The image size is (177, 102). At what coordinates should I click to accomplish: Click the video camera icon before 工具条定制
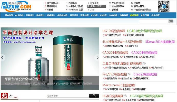click(124, 100)
